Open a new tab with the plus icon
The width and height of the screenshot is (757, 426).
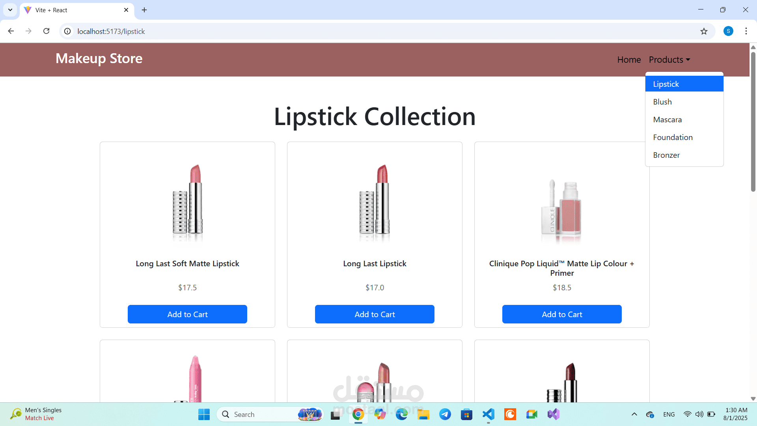(x=144, y=10)
